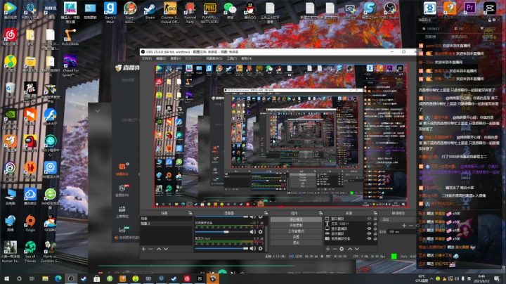This screenshot has width=506, height=284.
Task: Open source properties with the gear icon
Action: click(342, 249)
